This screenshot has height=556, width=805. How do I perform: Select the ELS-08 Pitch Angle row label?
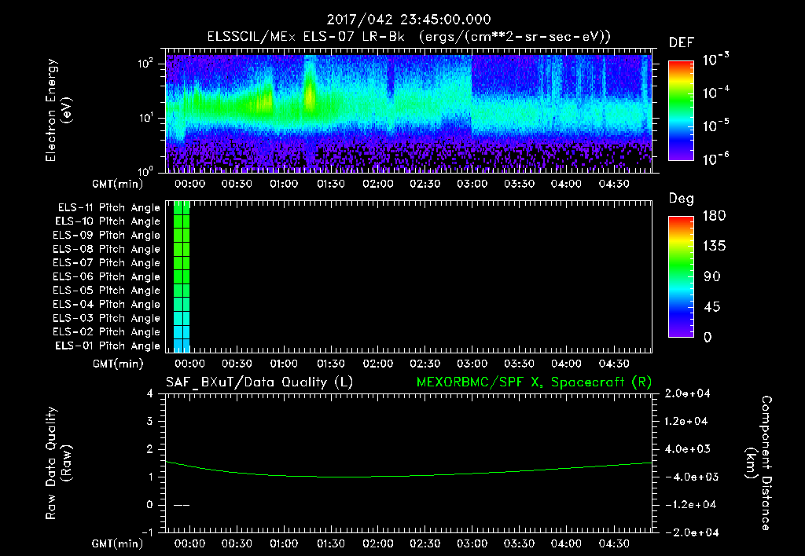[106, 249]
